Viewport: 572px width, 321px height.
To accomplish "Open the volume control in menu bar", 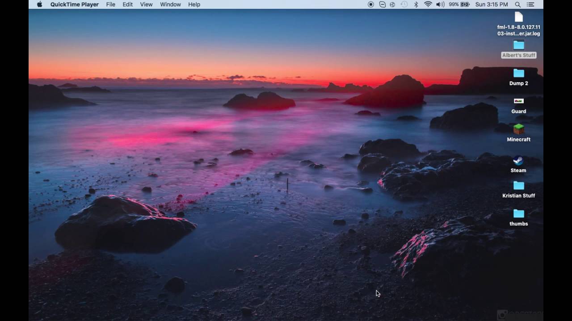I will coord(440,4).
